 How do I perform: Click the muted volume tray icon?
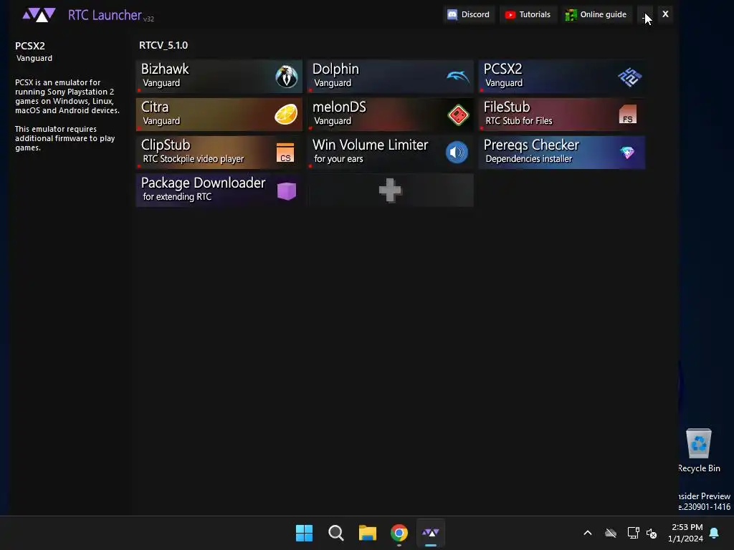click(x=652, y=533)
